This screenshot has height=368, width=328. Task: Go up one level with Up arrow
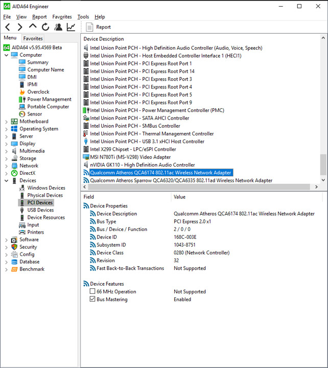33,27
